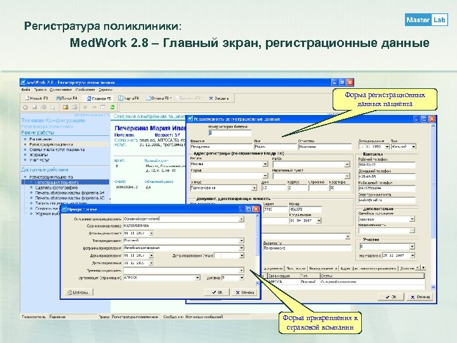Click 'Печать обложки карты формата А5' action
457x343 pixels.
point(70,198)
